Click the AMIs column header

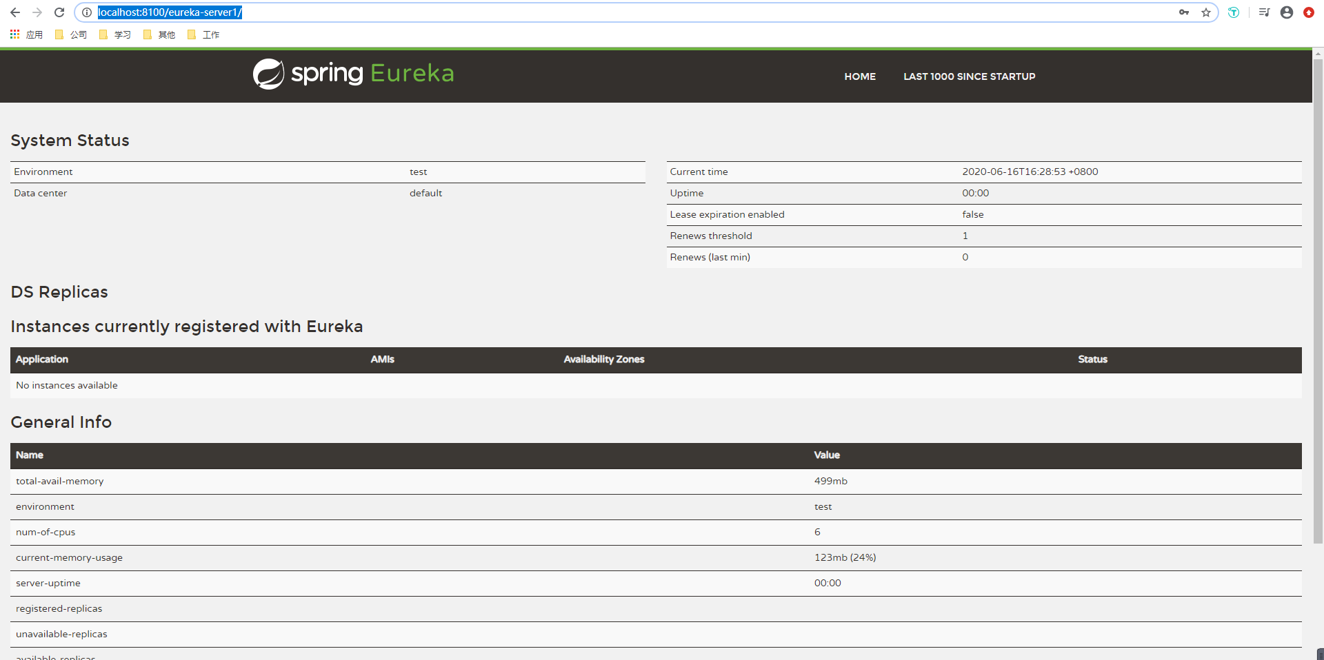382,359
